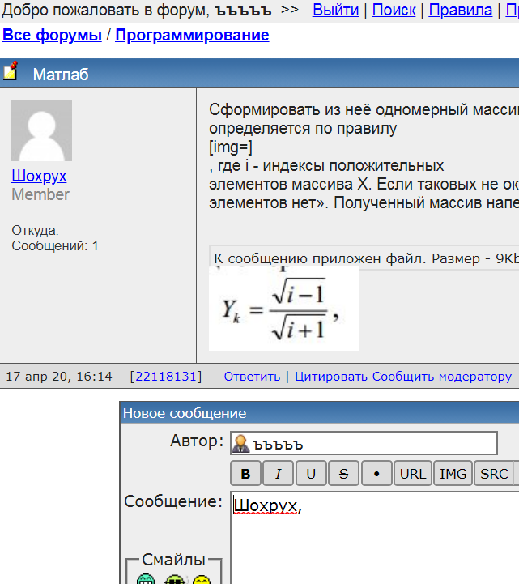The image size is (519, 584).
Task: Open the Поиск search link
Action: (x=394, y=11)
